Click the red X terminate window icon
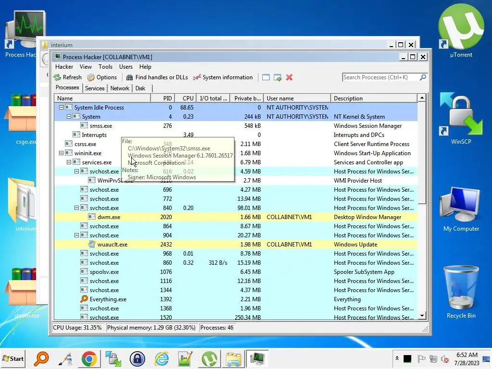 [x=289, y=77]
